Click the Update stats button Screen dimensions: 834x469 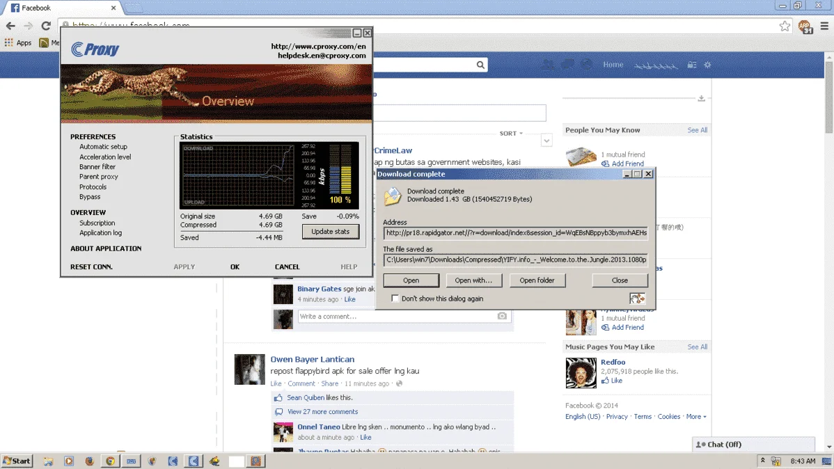click(x=330, y=231)
